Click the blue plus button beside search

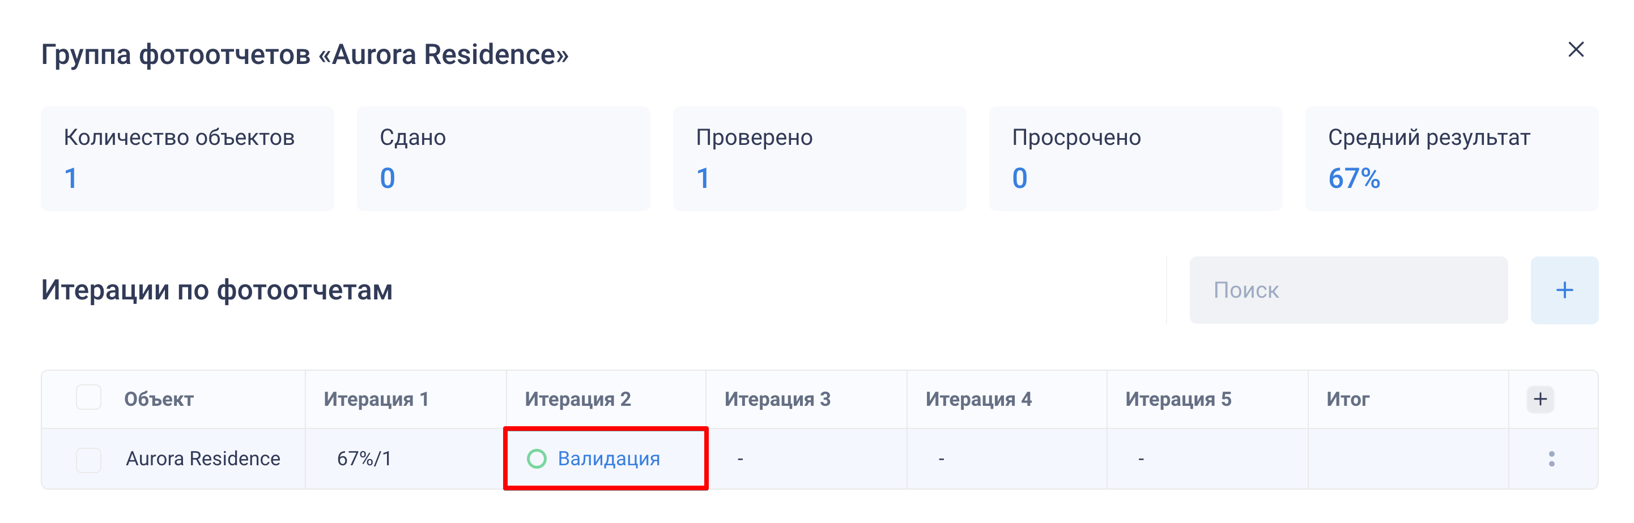(x=1564, y=290)
